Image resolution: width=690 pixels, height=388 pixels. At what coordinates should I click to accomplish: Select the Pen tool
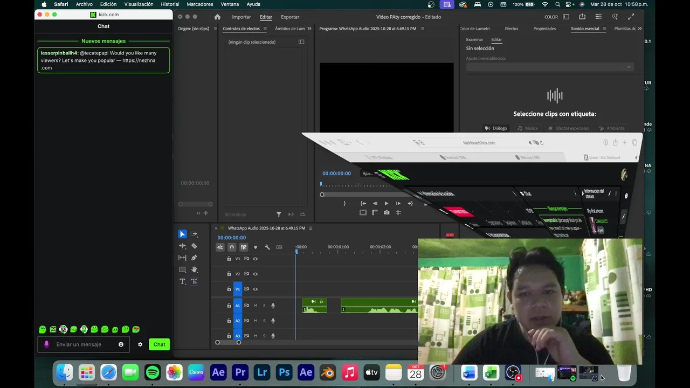pyautogui.click(x=194, y=258)
